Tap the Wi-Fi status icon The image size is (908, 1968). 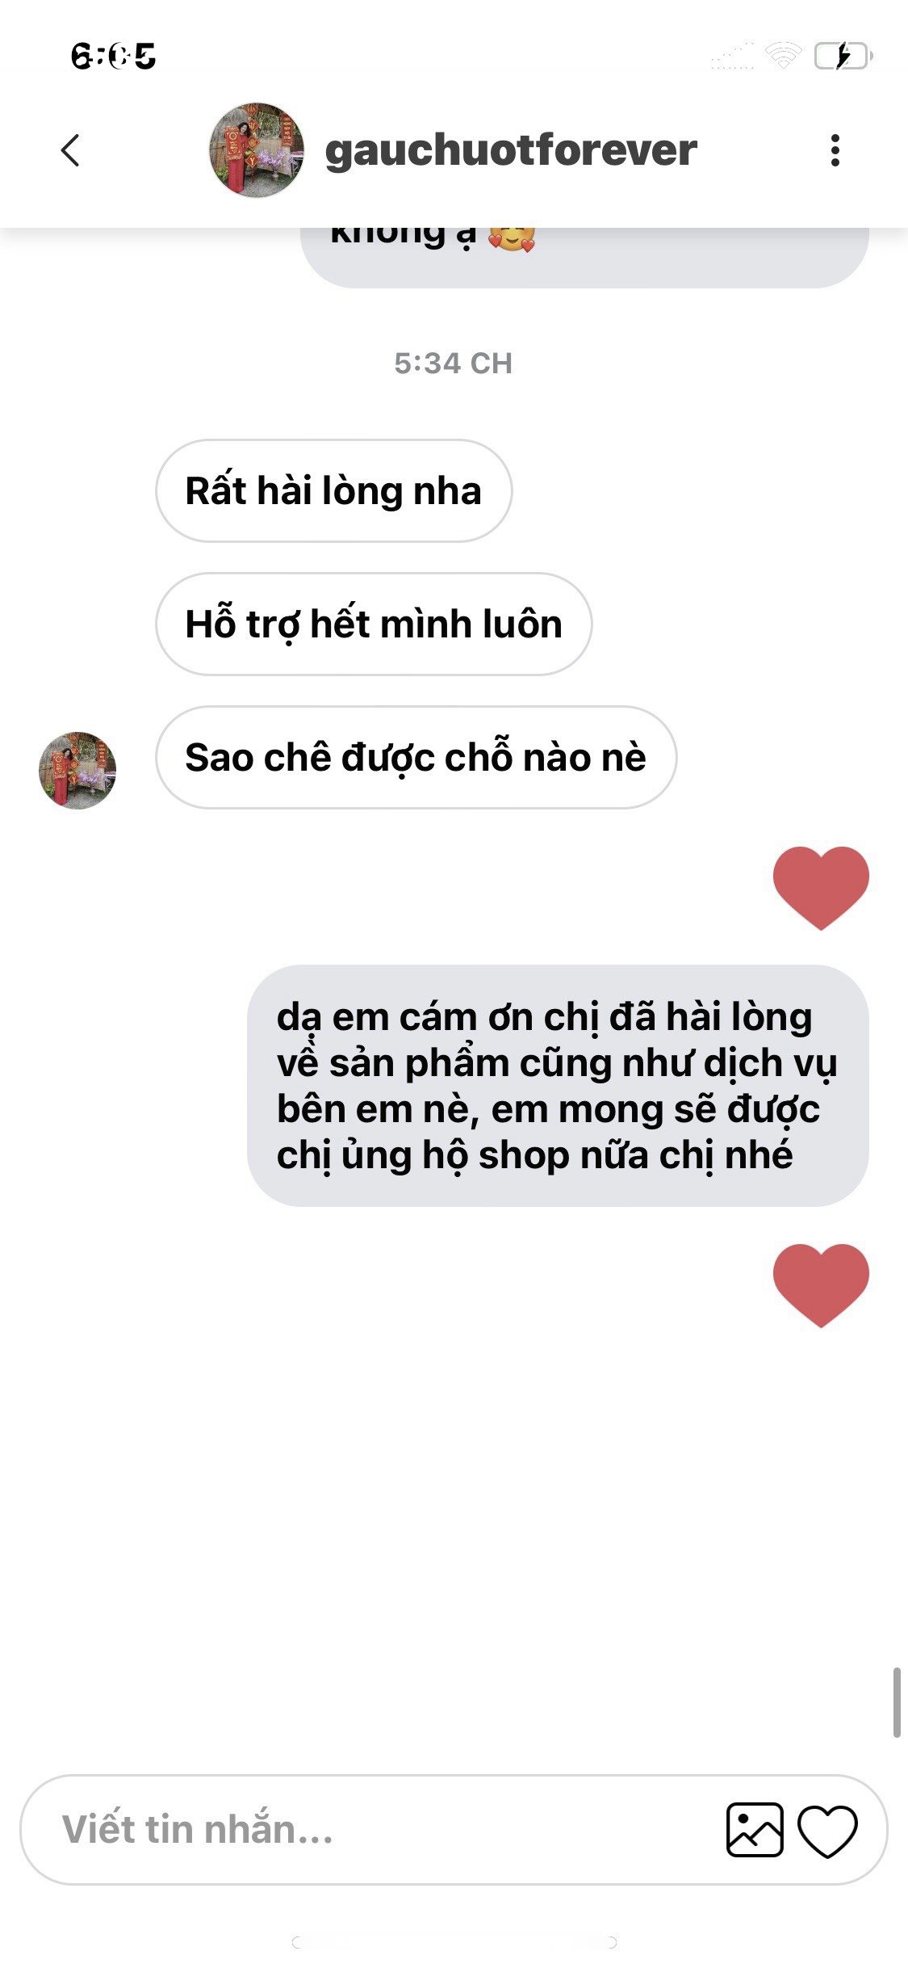click(783, 55)
